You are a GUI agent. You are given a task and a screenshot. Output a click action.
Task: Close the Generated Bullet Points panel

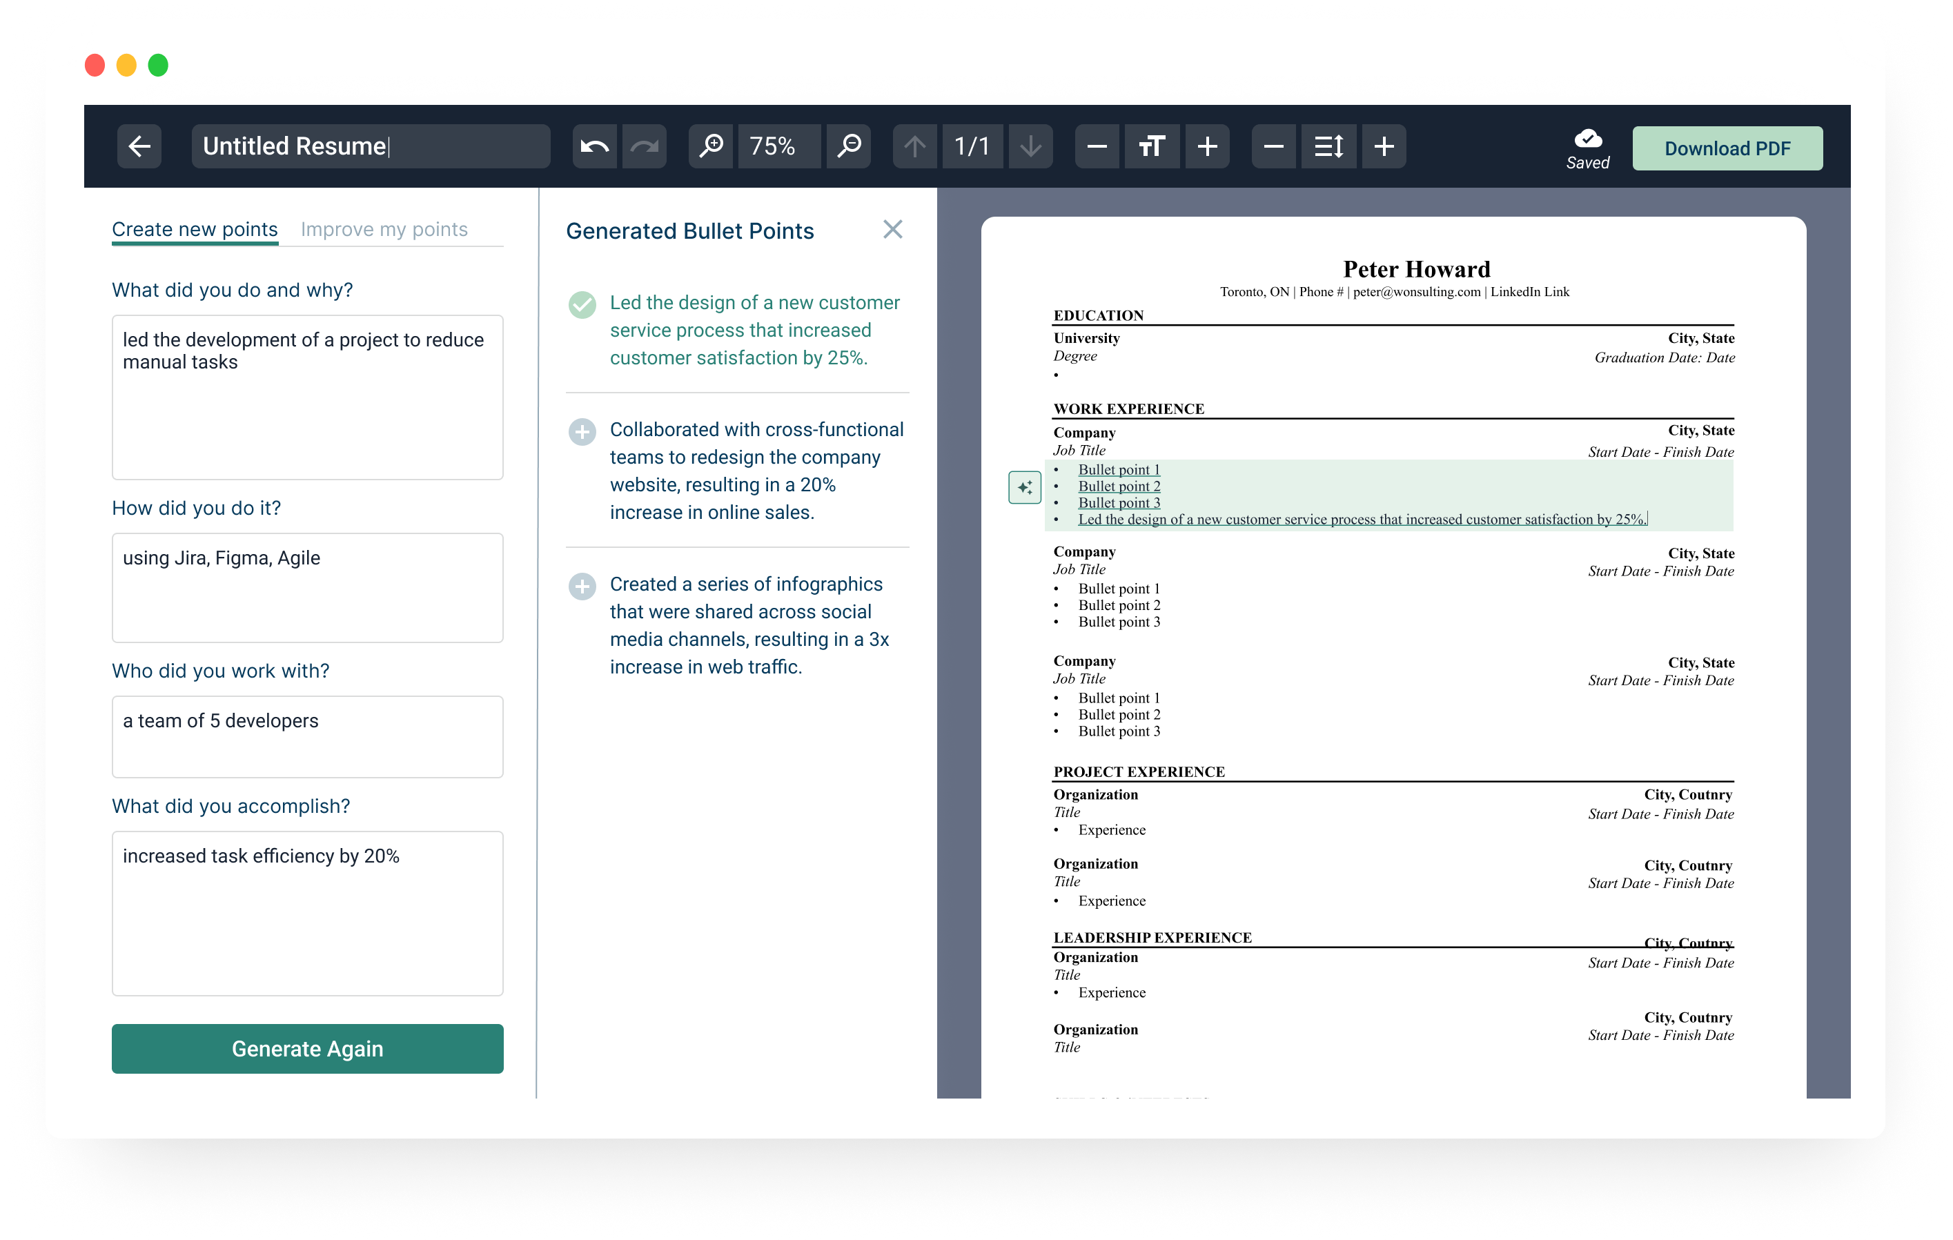893,230
